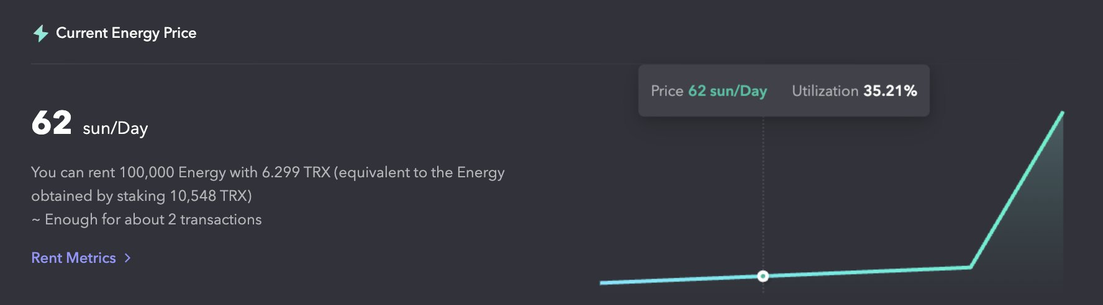Viewport: 1103px width, 305px height.
Task: Click the steep rising segment of the curve
Action: (x=1016, y=190)
